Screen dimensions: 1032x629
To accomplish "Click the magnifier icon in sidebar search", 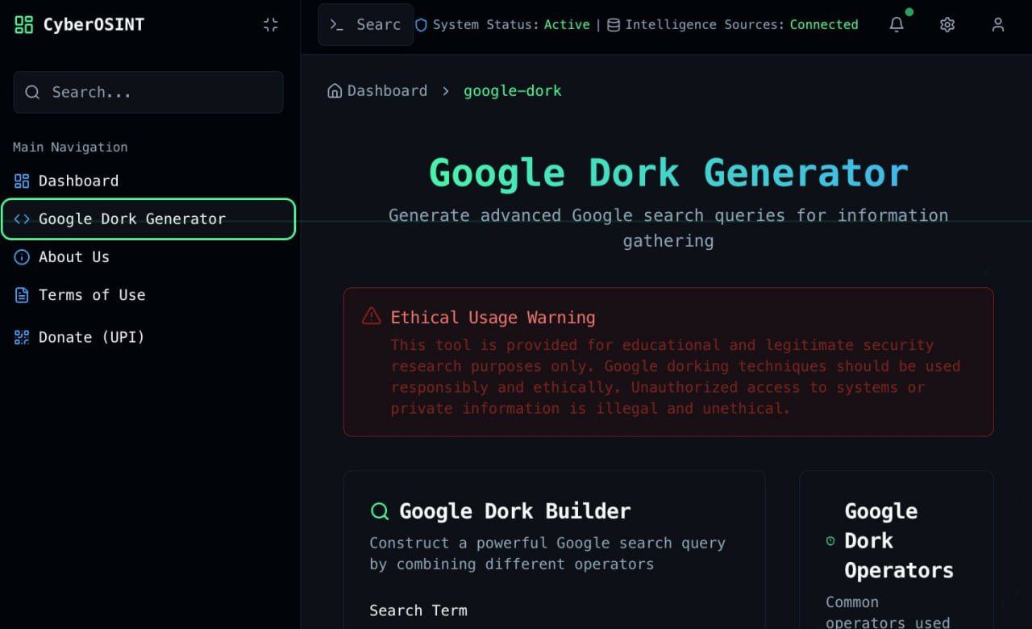I will pyautogui.click(x=32, y=92).
